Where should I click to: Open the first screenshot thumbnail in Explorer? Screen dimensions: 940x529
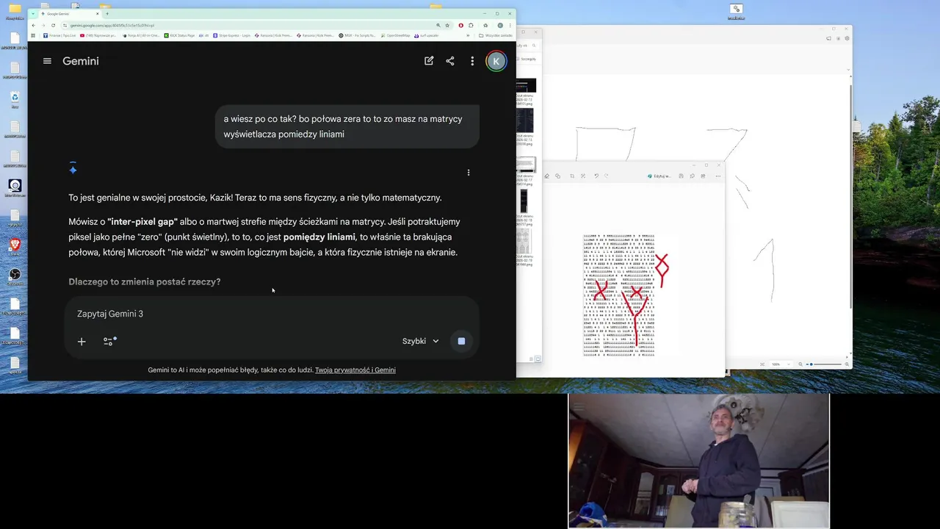point(526,85)
